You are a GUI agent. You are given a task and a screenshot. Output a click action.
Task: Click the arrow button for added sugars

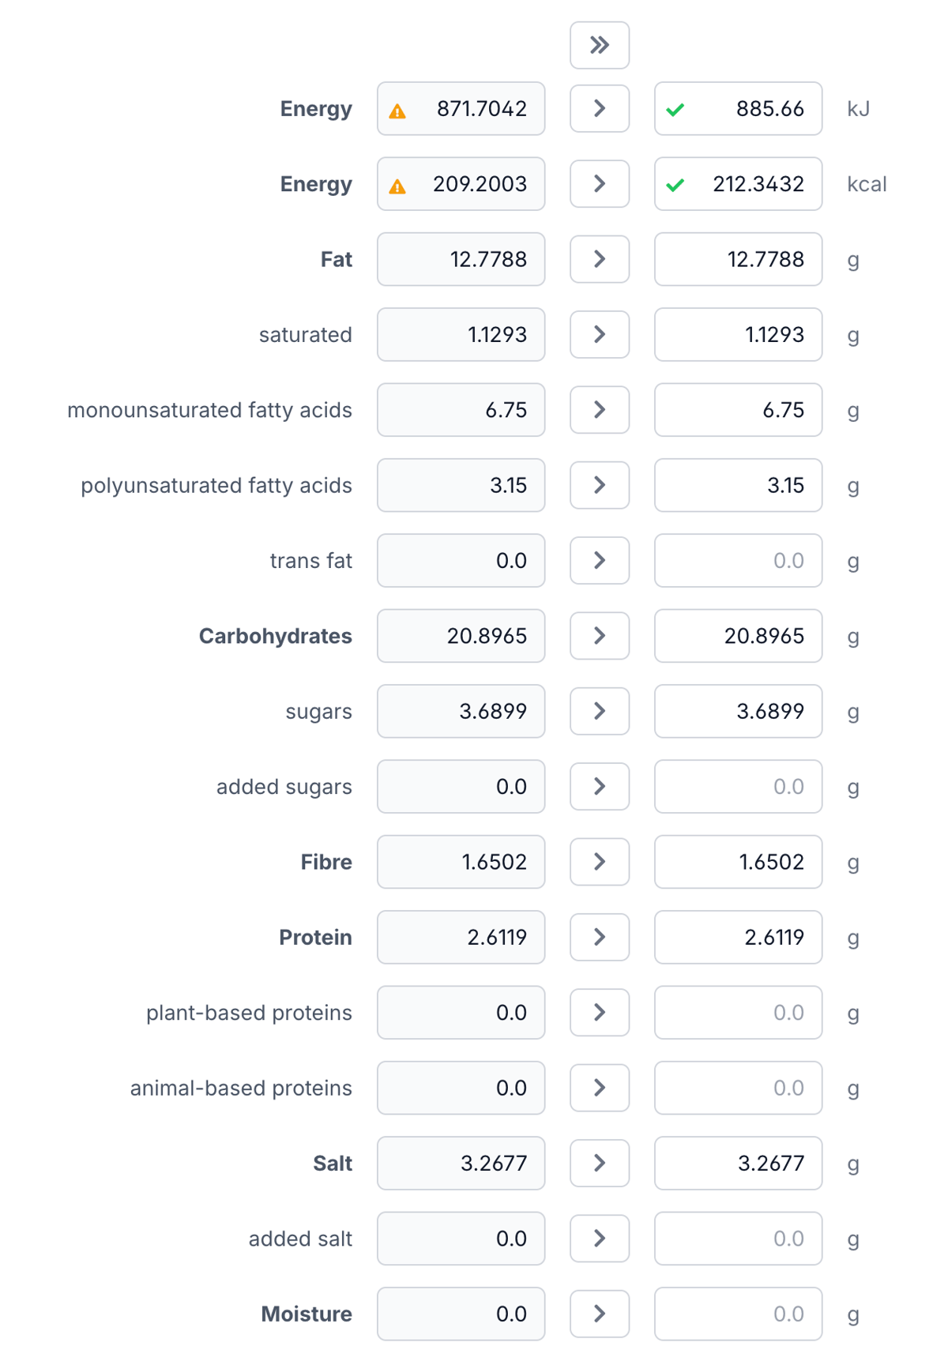(599, 786)
